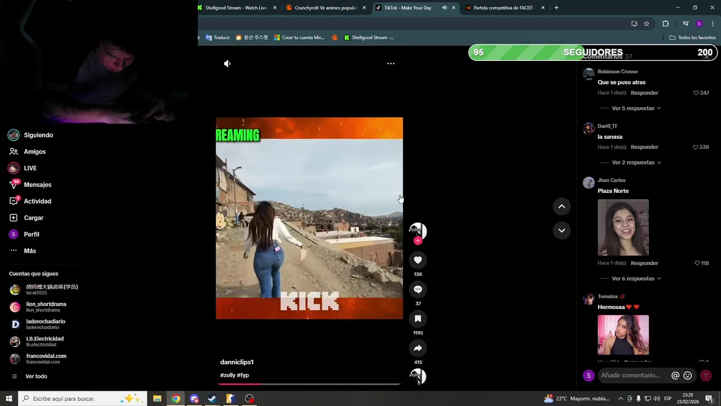The width and height of the screenshot is (721, 406).
Task: Open Crear tu cuenta Microsoft bookmark
Action: pyautogui.click(x=299, y=38)
